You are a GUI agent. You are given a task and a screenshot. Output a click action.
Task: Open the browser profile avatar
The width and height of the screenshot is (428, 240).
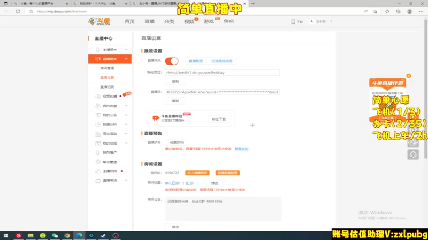[409, 11]
